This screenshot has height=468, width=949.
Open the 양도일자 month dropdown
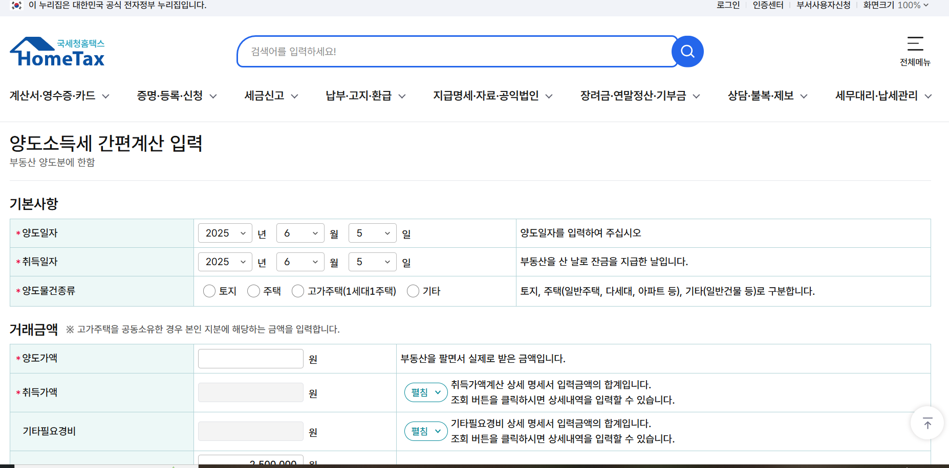click(300, 232)
